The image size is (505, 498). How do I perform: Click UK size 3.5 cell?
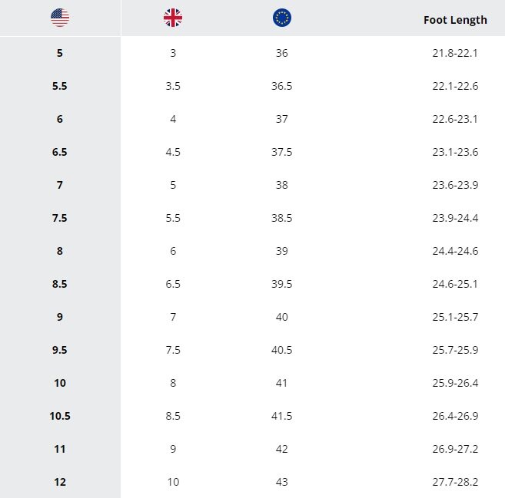[x=173, y=86]
